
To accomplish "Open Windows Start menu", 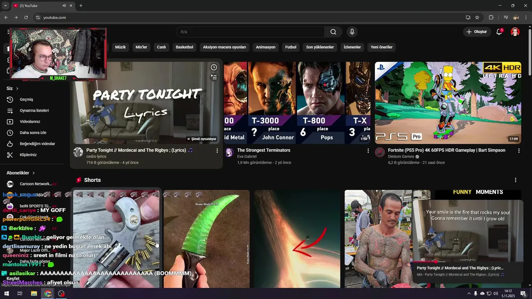I will [x=6, y=294].
